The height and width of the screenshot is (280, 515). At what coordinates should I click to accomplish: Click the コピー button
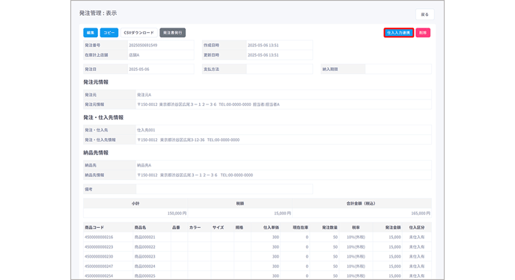(x=109, y=33)
